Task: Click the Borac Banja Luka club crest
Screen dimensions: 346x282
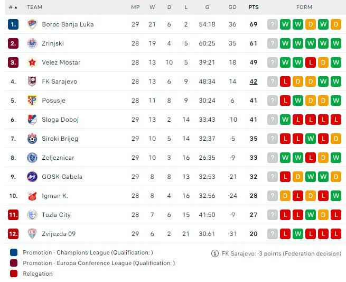Action: 32,24
